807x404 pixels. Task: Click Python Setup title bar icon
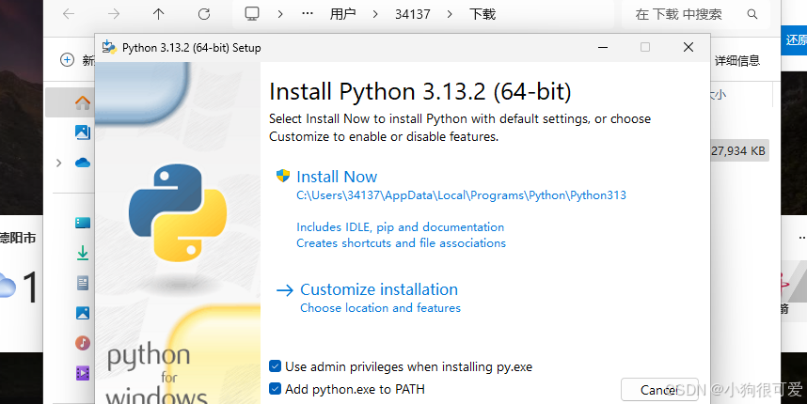tap(109, 47)
